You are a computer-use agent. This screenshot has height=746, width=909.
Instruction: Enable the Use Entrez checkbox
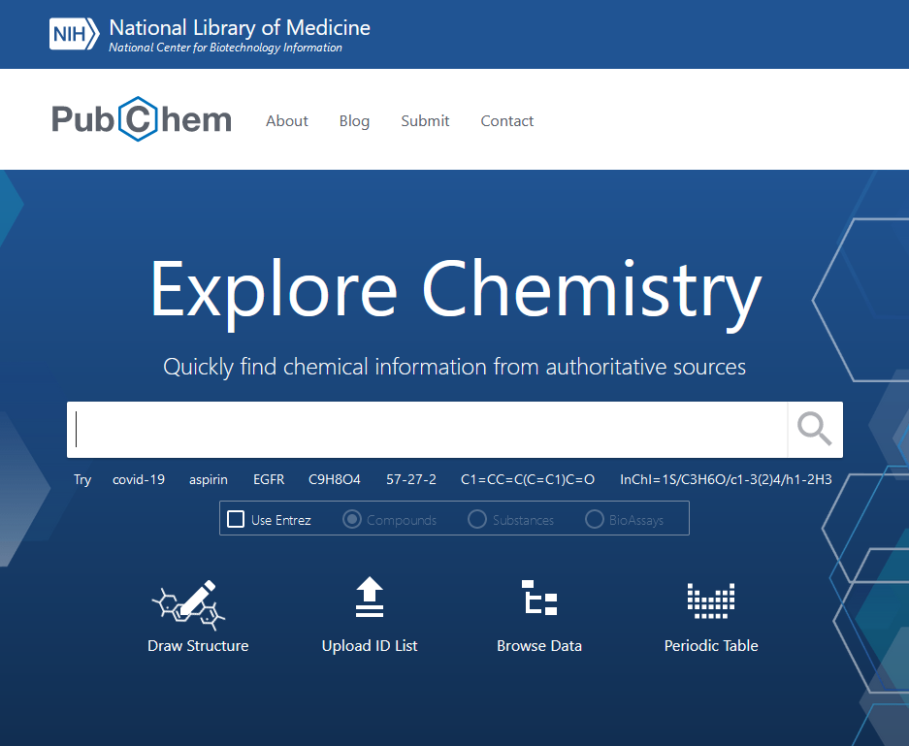[236, 519]
